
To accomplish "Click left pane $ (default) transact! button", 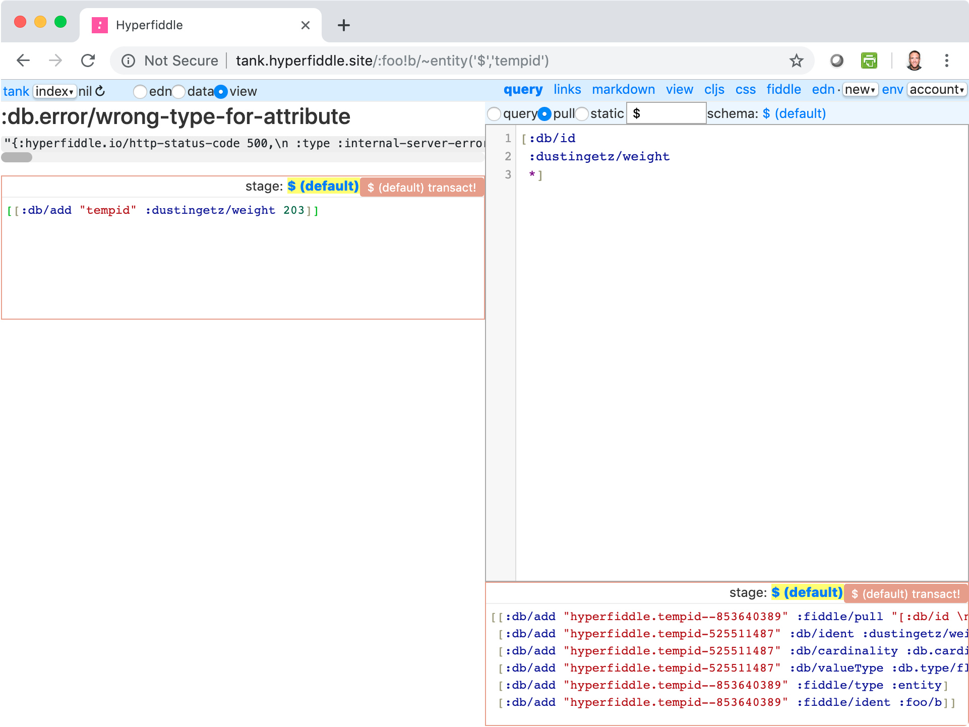I will (x=421, y=188).
